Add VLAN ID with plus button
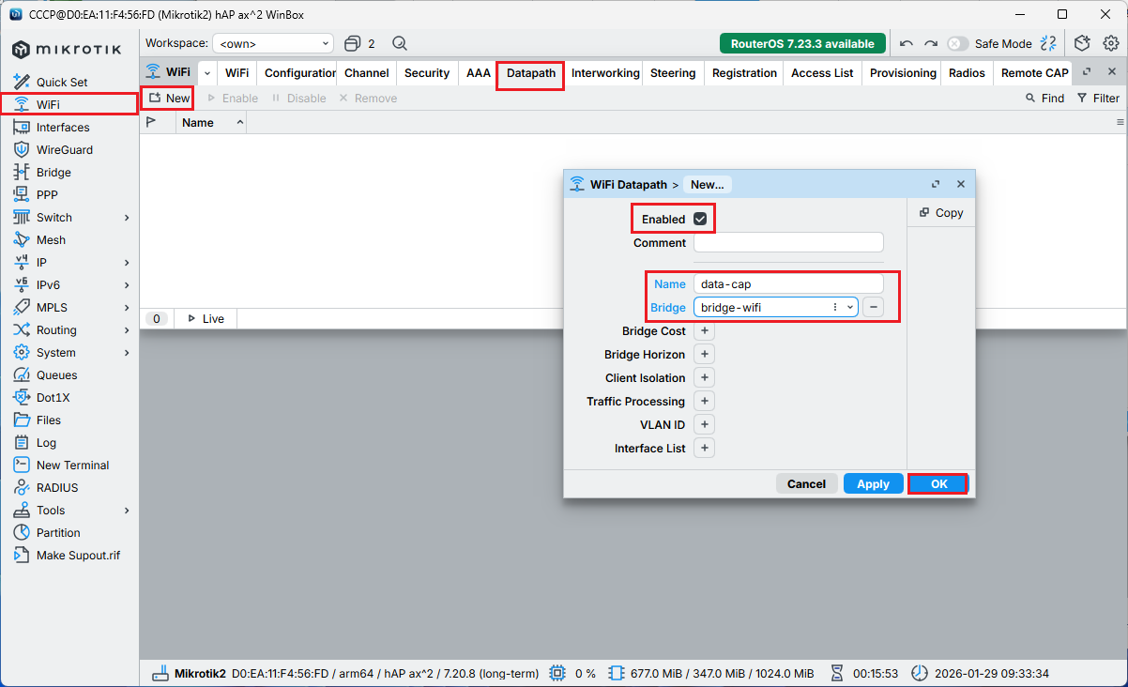 [x=704, y=425]
